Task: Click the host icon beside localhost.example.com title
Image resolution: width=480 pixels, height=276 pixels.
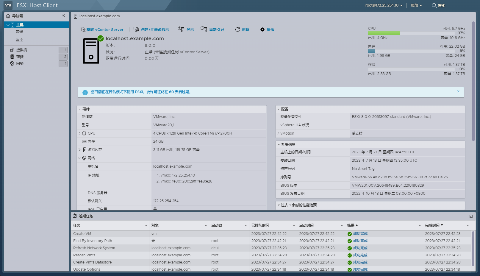Action: [76, 16]
